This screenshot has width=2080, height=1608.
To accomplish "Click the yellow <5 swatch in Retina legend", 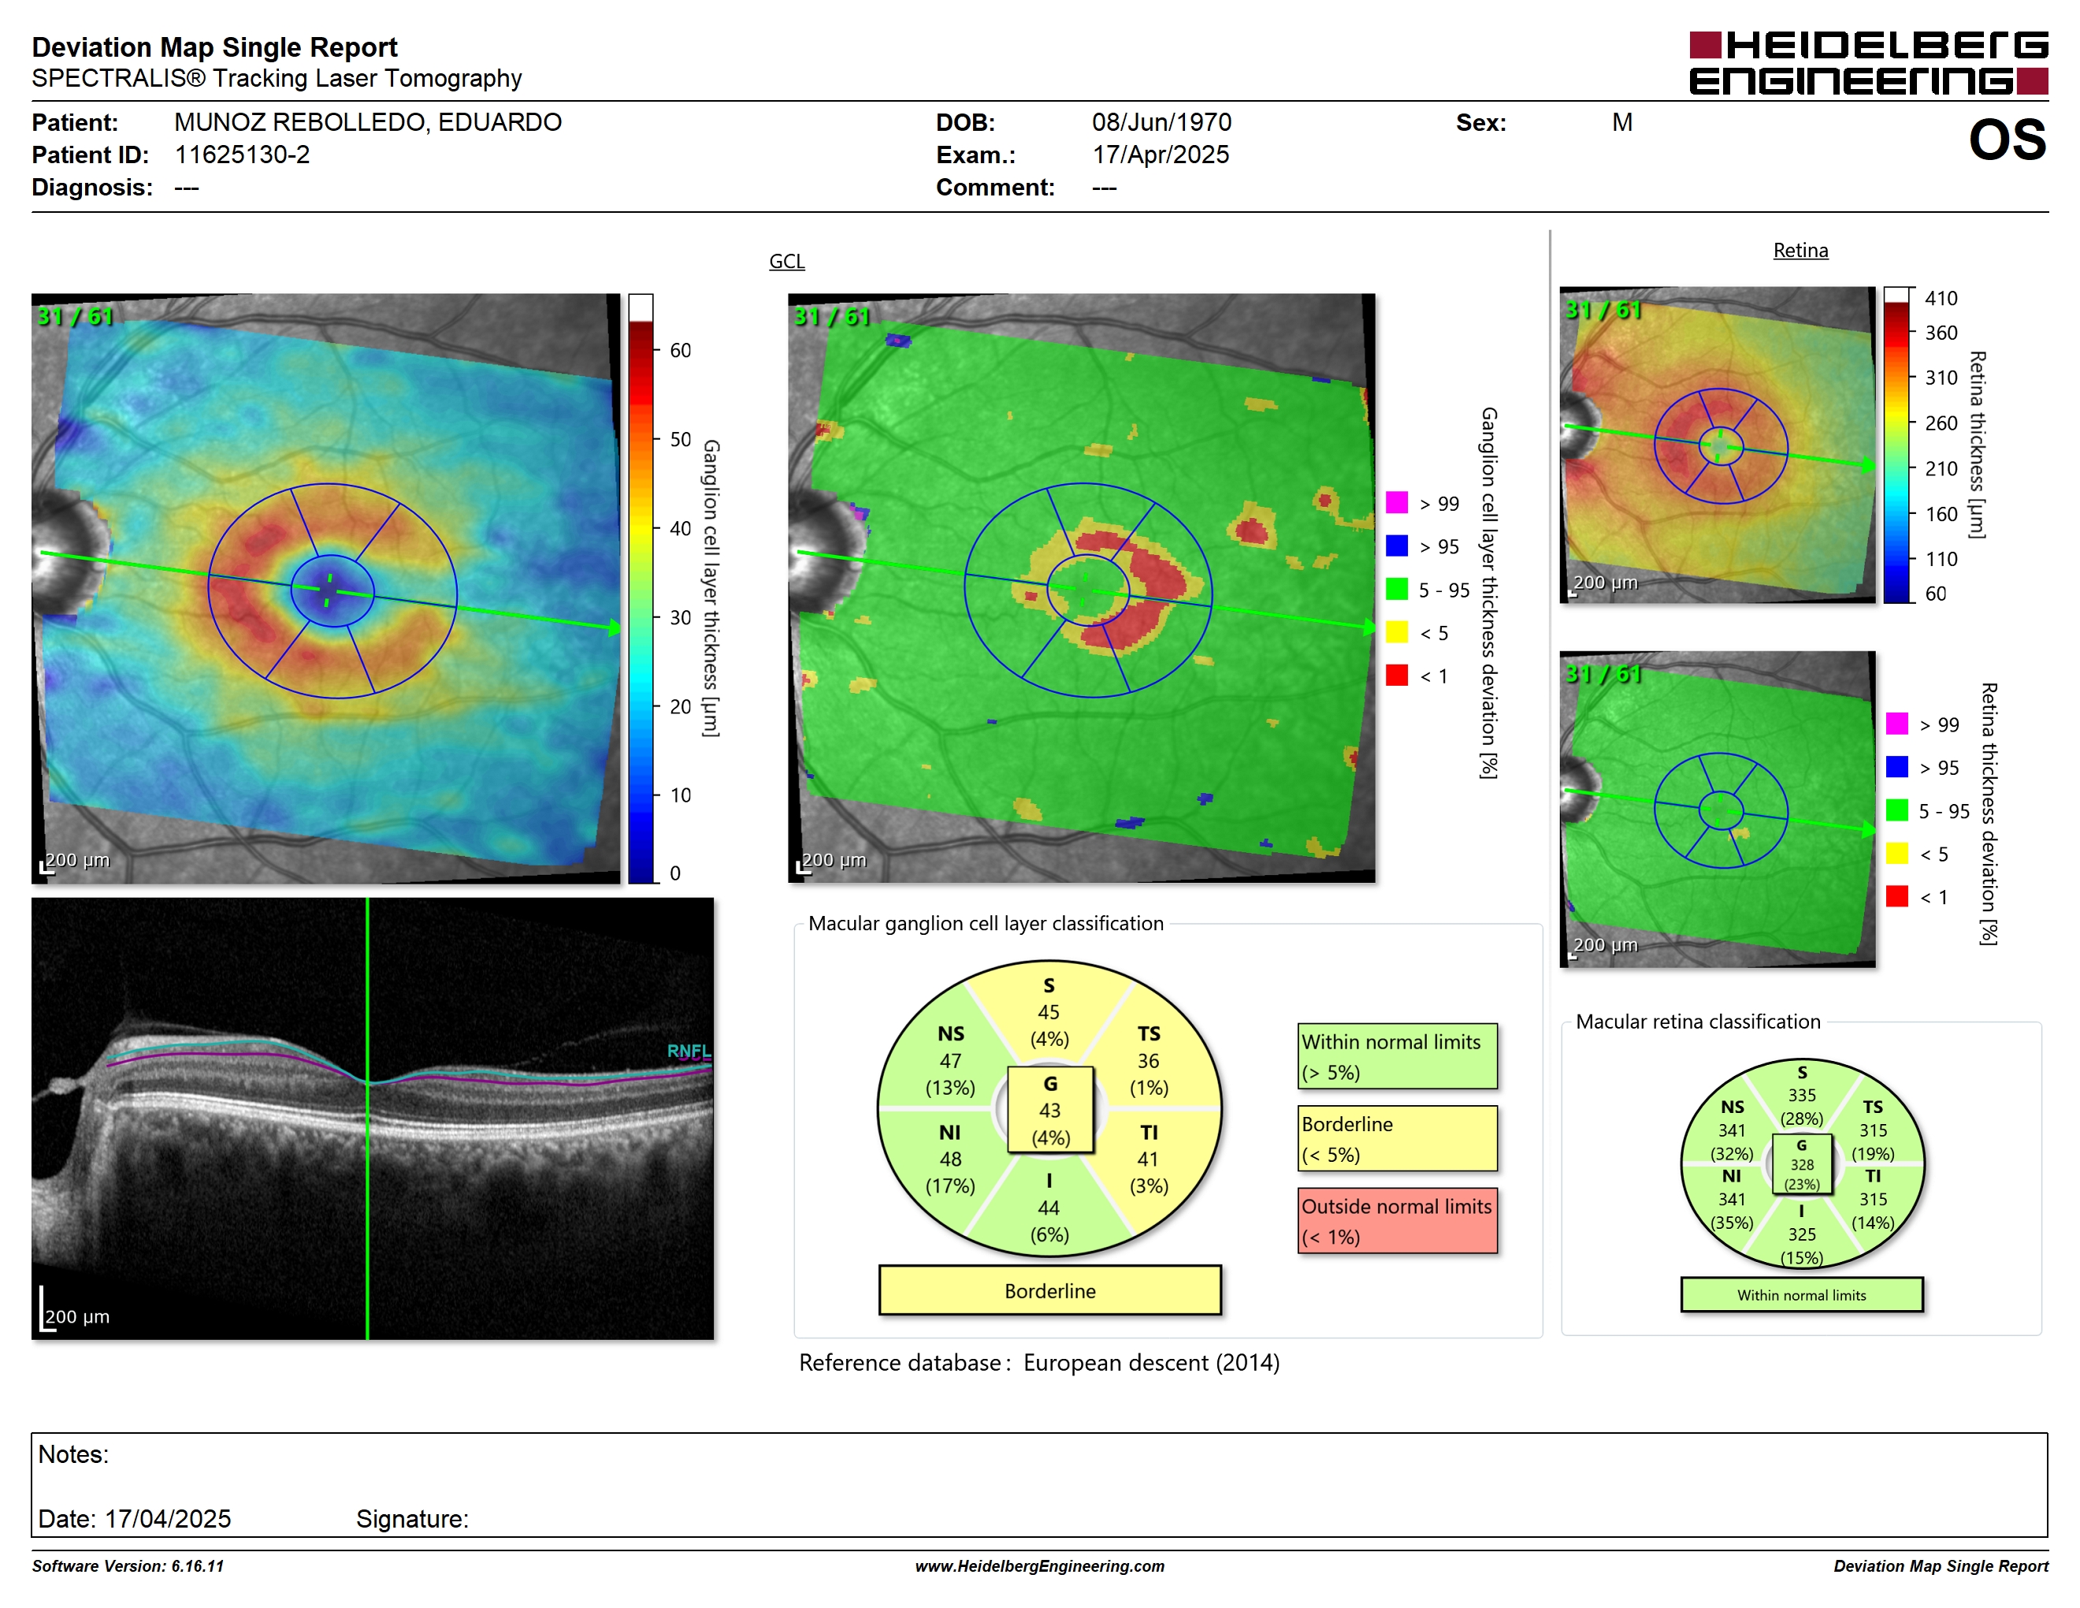I will click(x=1896, y=853).
